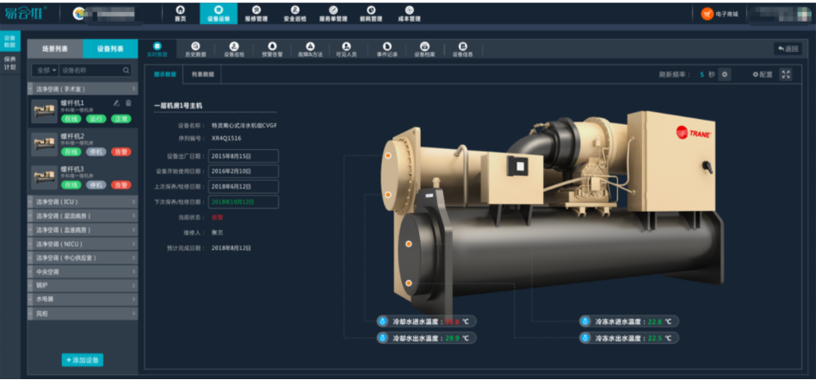Image resolution: width=816 pixels, height=380 pixels.
Task: Expand 洁净空调（NICU）group
Action: coord(83,244)
